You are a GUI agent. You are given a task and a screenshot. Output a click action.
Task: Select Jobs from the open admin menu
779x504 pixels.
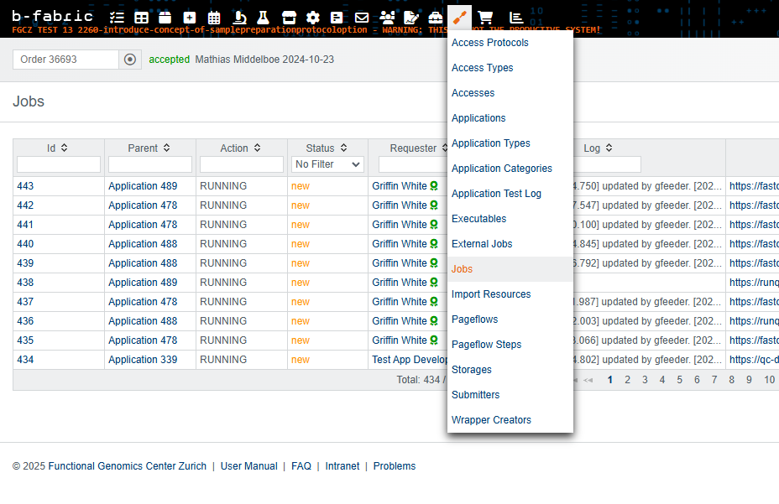(x=462, y=269)
